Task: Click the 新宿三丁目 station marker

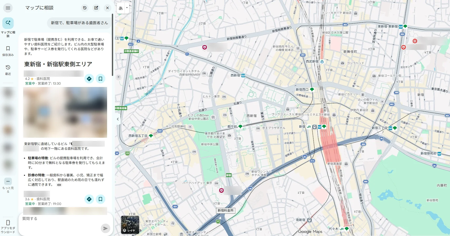Action: pyautogui.click(x=395, y=128)
